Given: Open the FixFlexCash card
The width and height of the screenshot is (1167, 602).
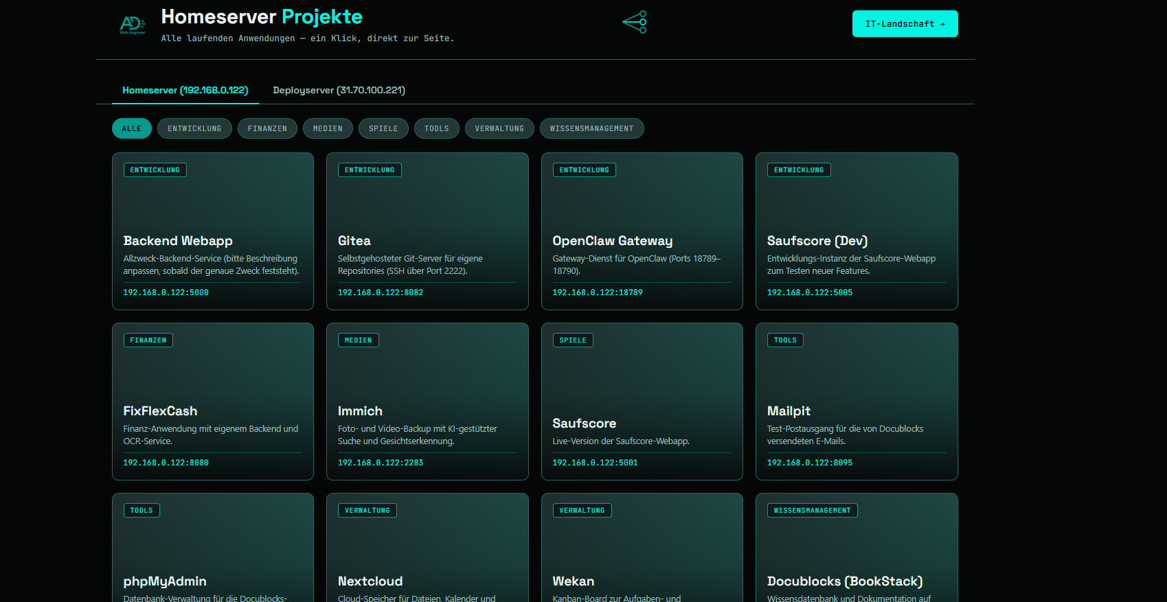Looking at the screenshot, I should click(213, 402).
